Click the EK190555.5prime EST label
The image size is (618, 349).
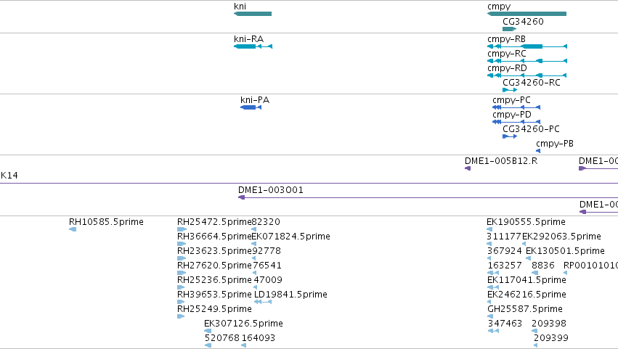[x=526, y=222]
